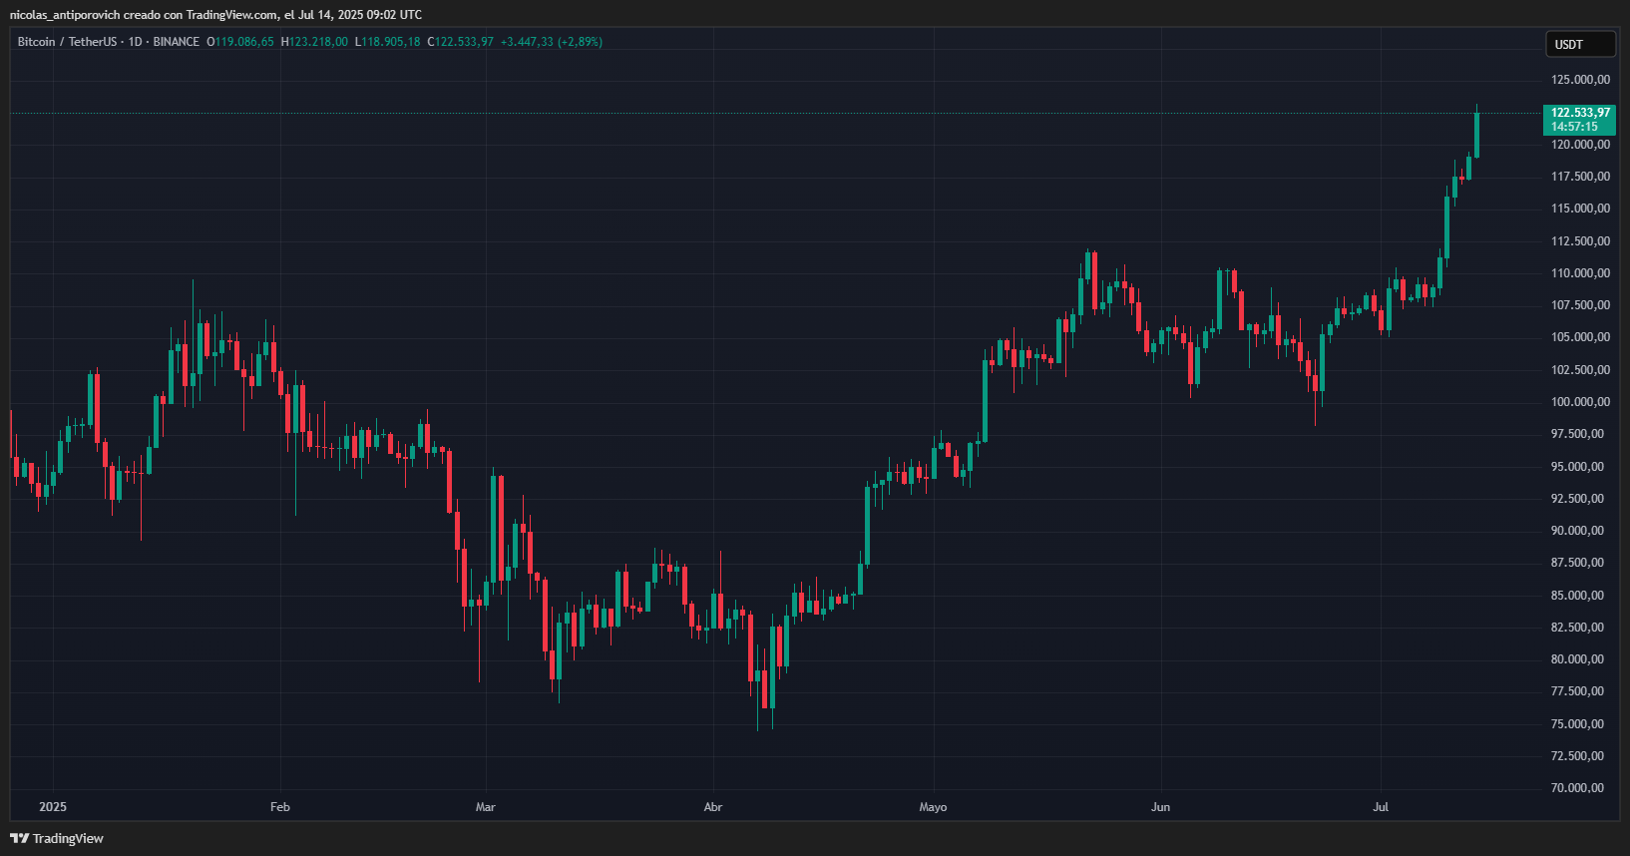Screen dimensions: 1630x856
Task: Click the 2025 label on the time axis
Action: [x=53, y=807]
